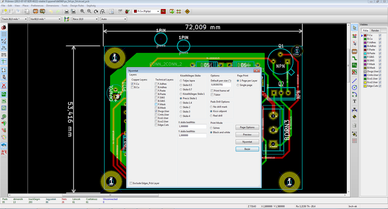Select the Közelítőleges Skála 1 option
This screenshot has height=209, width=388.
click(181, 94)
